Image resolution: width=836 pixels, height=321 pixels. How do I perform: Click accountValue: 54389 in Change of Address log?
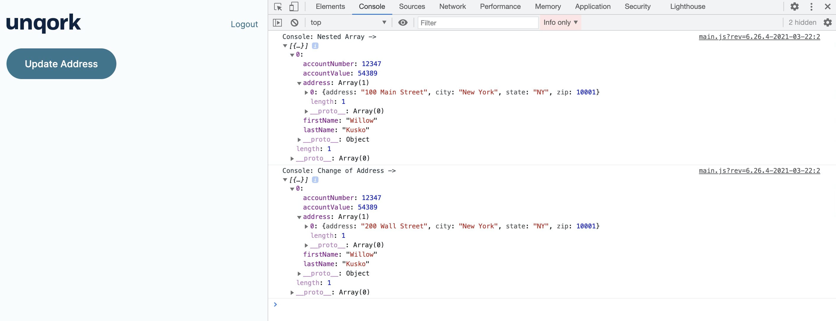tap(340, 207)
